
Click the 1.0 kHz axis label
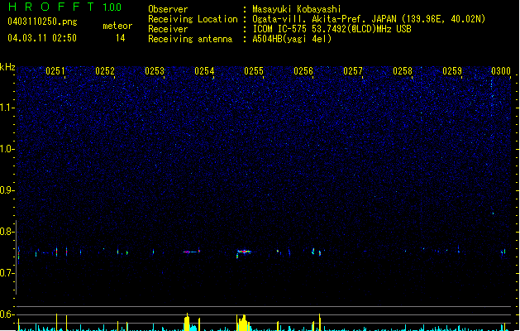click(x=7, y=149)
